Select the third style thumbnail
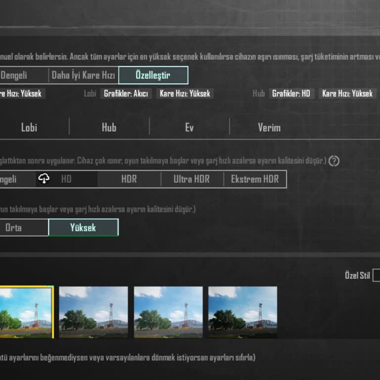The image size is (380, 380). (168, 312)
